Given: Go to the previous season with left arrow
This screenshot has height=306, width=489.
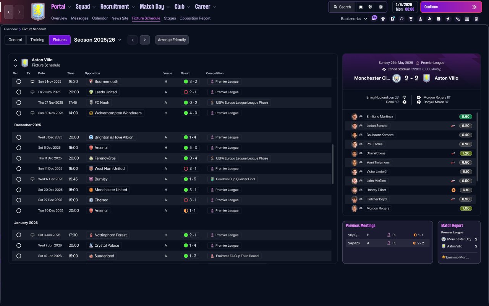Looking at the screenshot, I should 132,40.
